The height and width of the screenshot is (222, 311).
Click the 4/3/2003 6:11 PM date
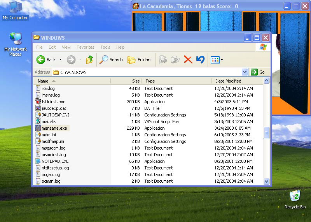(x=231, y=102)
